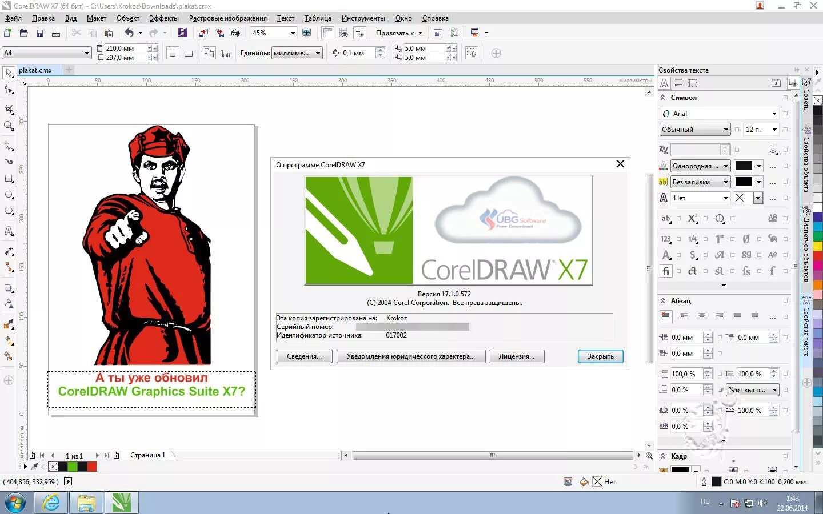This screenshot has height=514, width=823.
Task: Click the New document icon
Action: tap(7, 33)
